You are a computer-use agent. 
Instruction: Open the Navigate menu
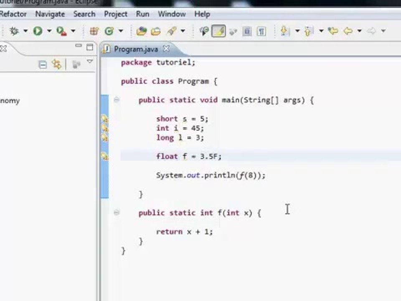[x=50, y=14]
